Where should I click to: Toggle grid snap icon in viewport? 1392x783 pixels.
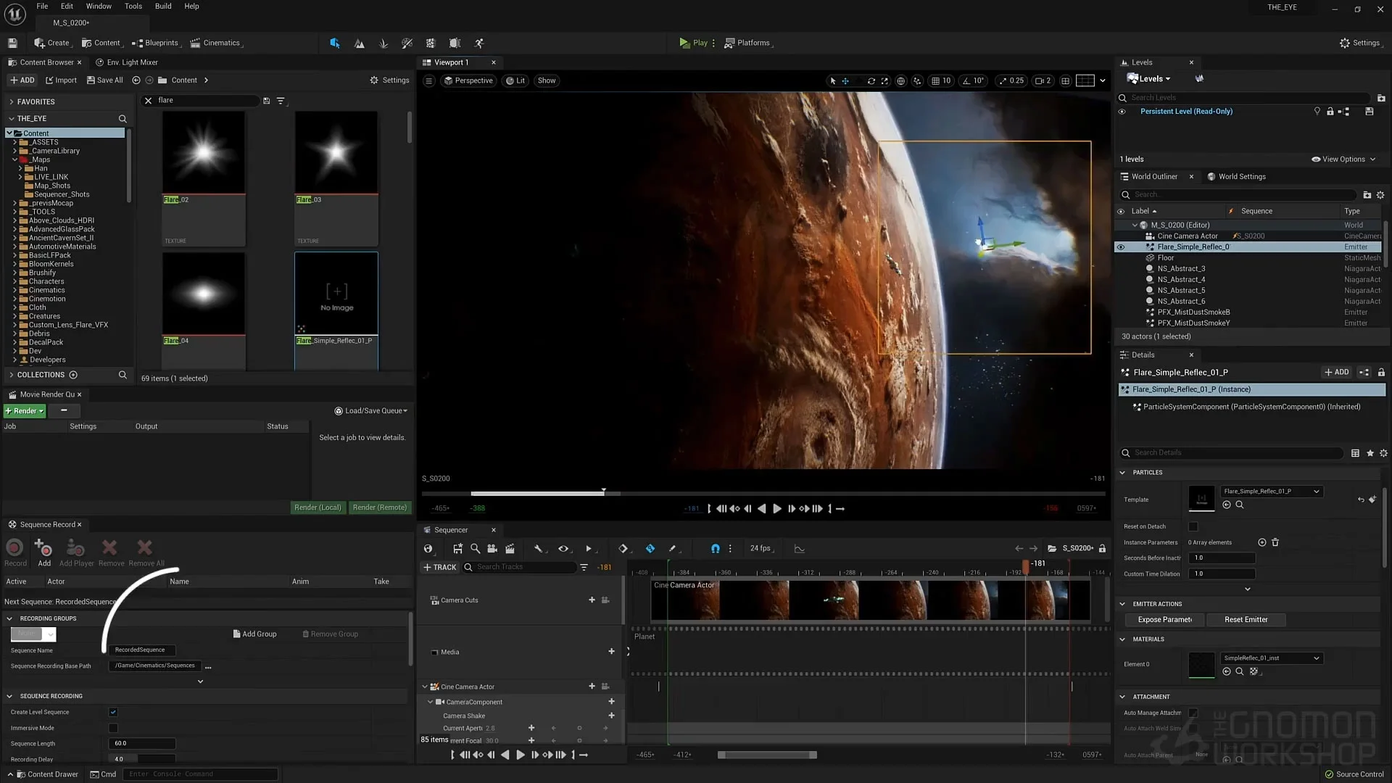pyautogui.click(x=936, y=80)
